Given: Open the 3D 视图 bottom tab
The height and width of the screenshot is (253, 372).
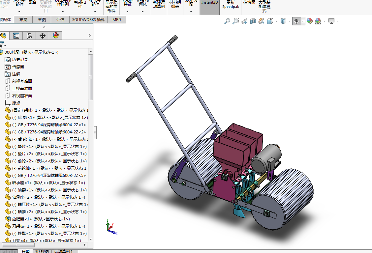Looking at the screenshot, I should [x=42, y=251].
